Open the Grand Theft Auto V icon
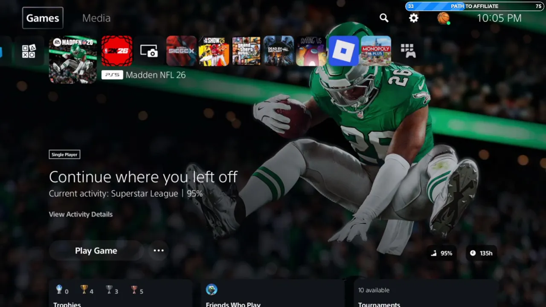Image resolution: width=546 pixels, height=307 pixels. coord(246,51)
